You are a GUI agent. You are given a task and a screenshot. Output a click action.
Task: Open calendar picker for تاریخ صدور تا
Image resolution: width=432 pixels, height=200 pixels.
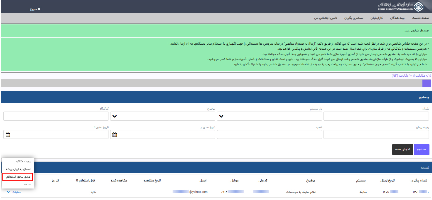coord(8,135)
